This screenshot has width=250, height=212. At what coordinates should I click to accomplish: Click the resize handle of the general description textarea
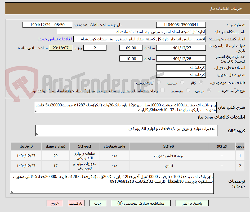(36, 111)
